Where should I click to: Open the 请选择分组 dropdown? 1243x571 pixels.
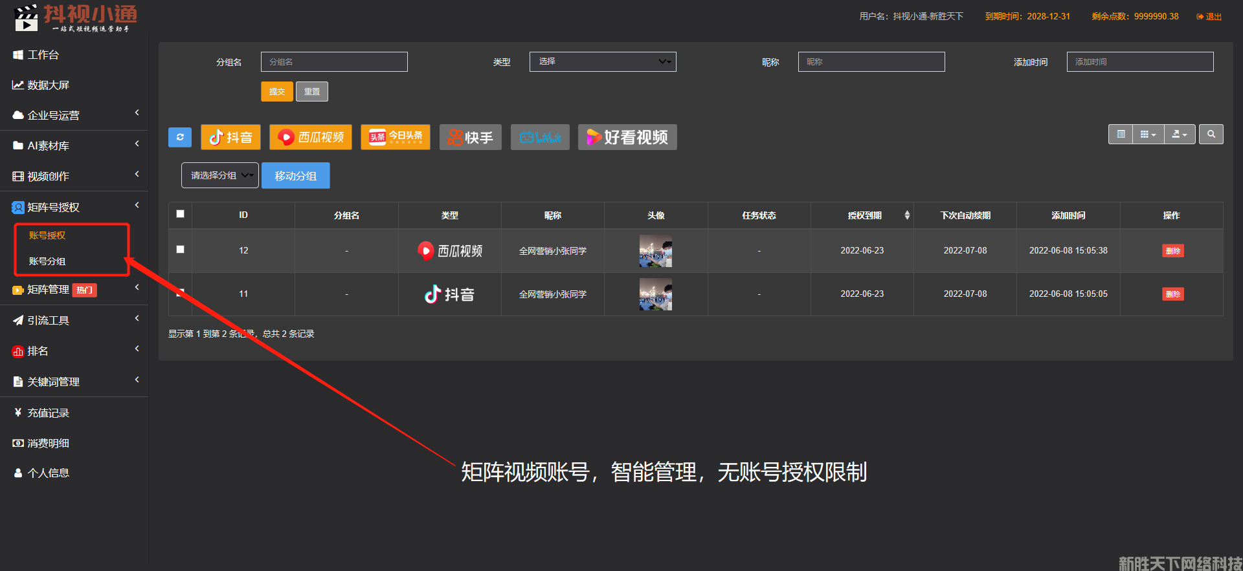pos(220,176)
